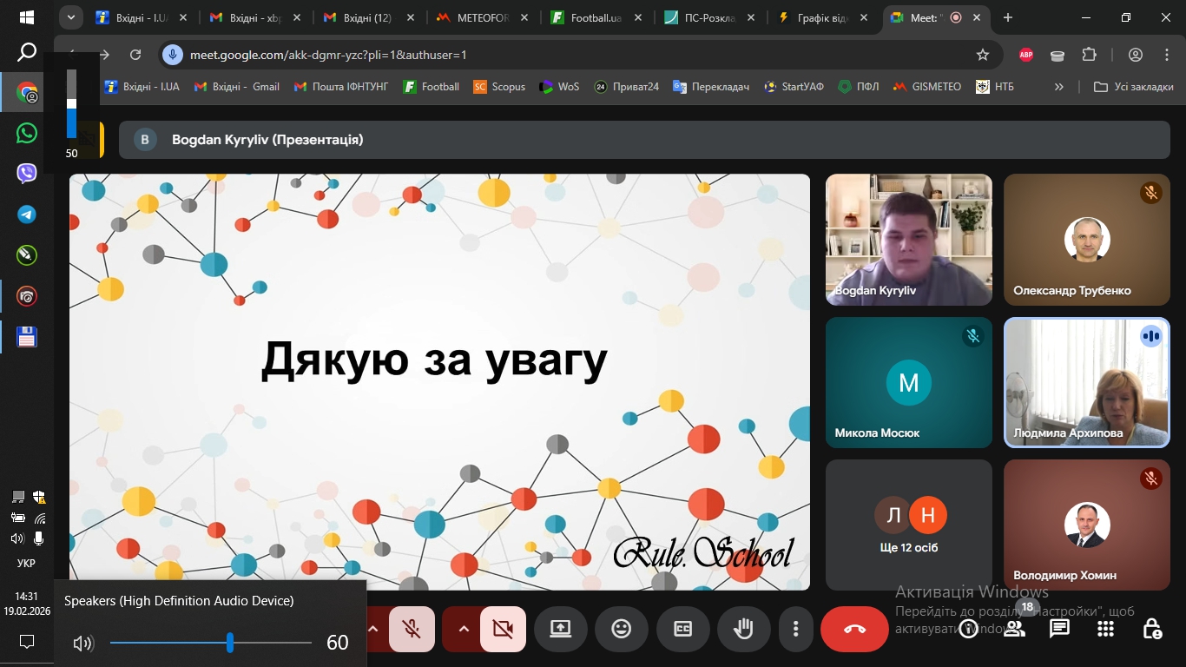Present your screen to the meeting
The height and width of the screenshot is (667, 1186).
[559, 628]
